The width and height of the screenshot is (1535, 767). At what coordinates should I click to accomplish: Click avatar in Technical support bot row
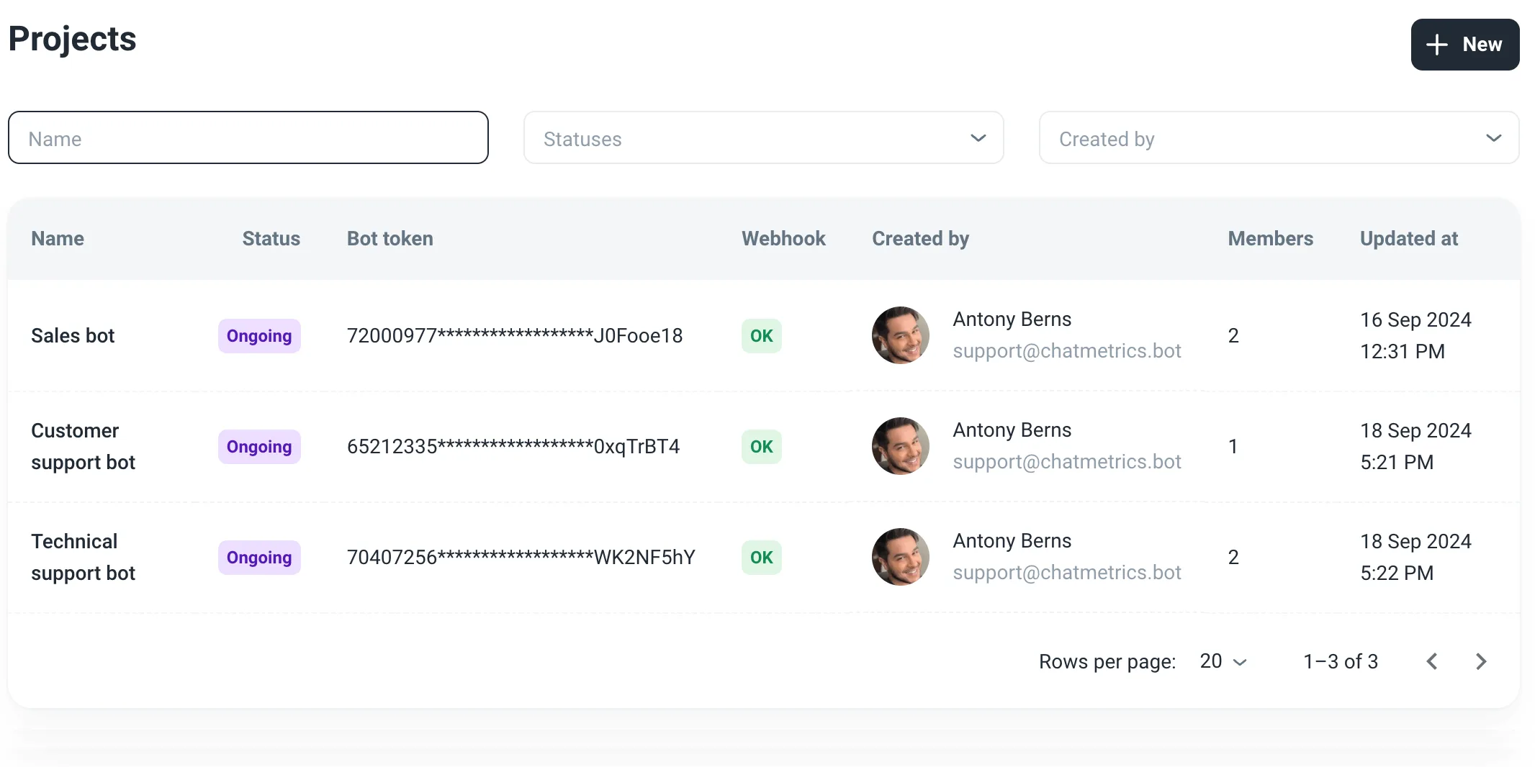tap(900, 557)
